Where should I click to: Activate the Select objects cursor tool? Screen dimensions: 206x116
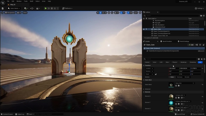98,13
